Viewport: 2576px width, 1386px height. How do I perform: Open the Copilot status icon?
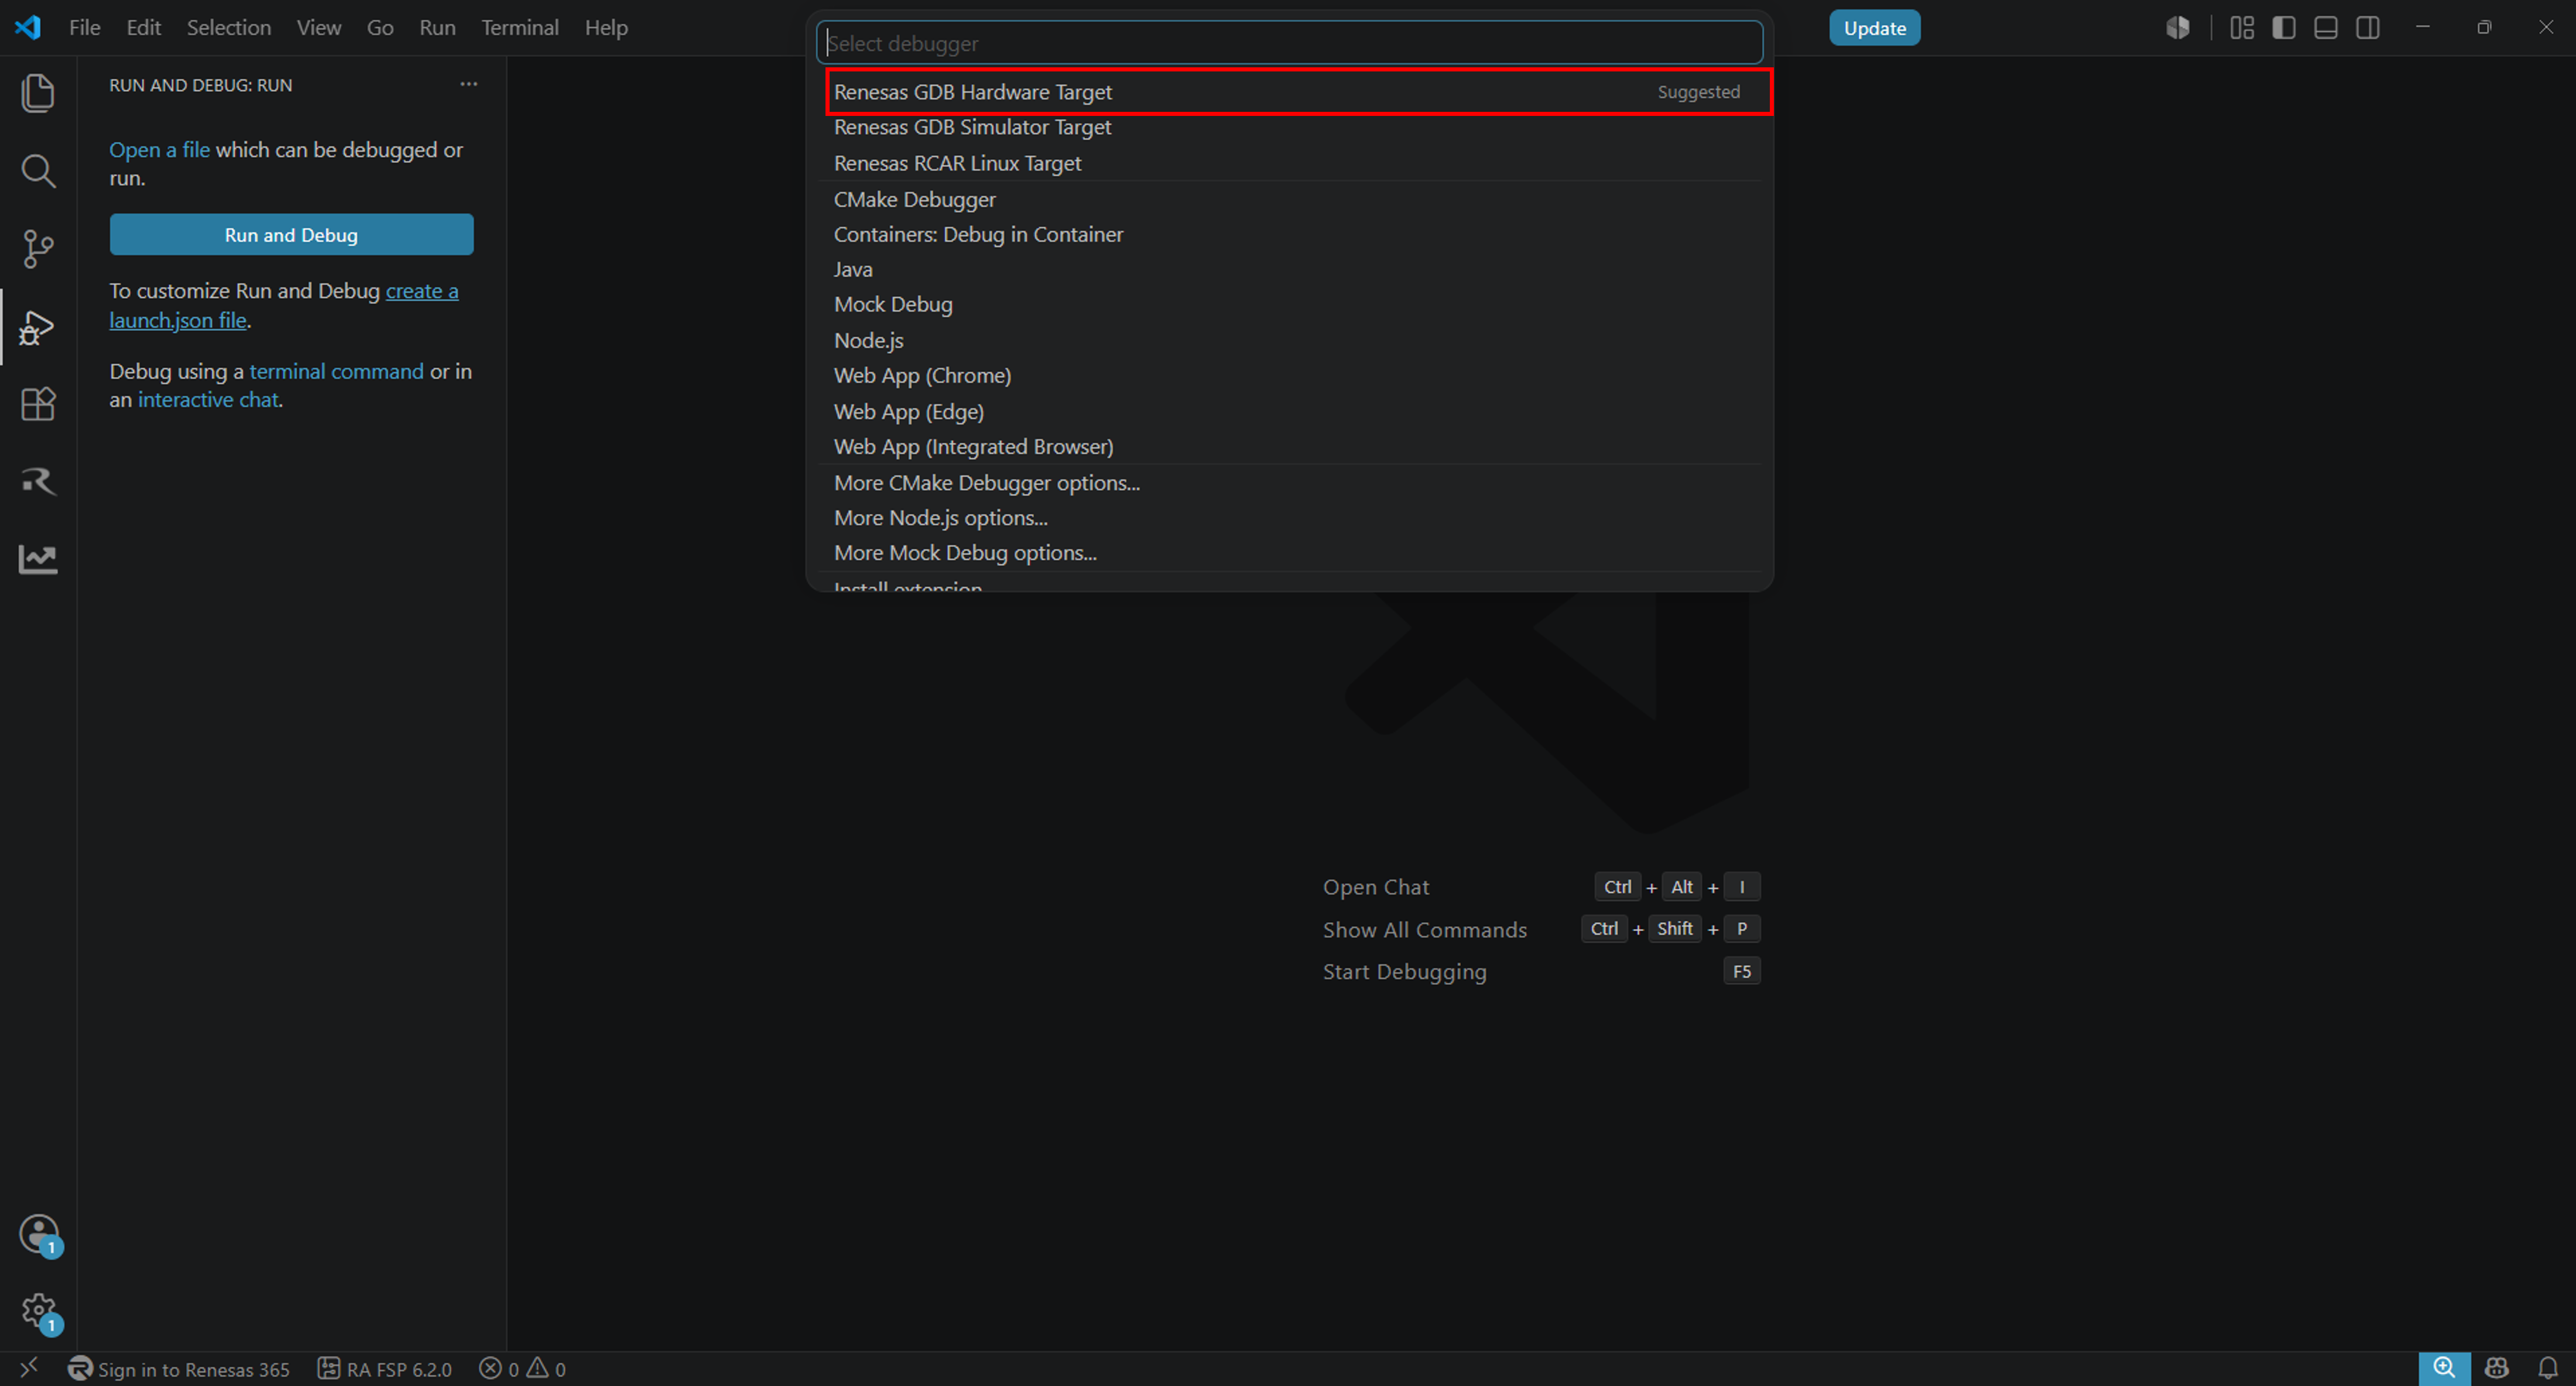click(x=2496, y=1368)
